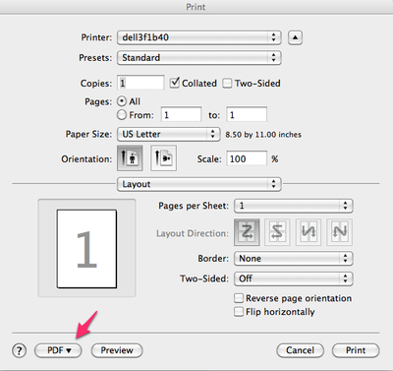The width and height of the screenshot is (393, 371).
Task: Click the page layout preview thumbnail
Action: [x=86, y=249]
